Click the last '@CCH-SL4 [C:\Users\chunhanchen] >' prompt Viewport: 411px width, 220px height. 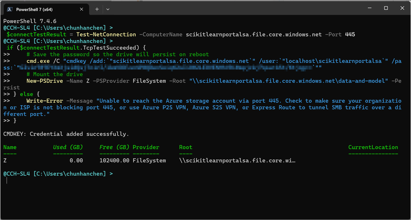[x=58, y=174]
